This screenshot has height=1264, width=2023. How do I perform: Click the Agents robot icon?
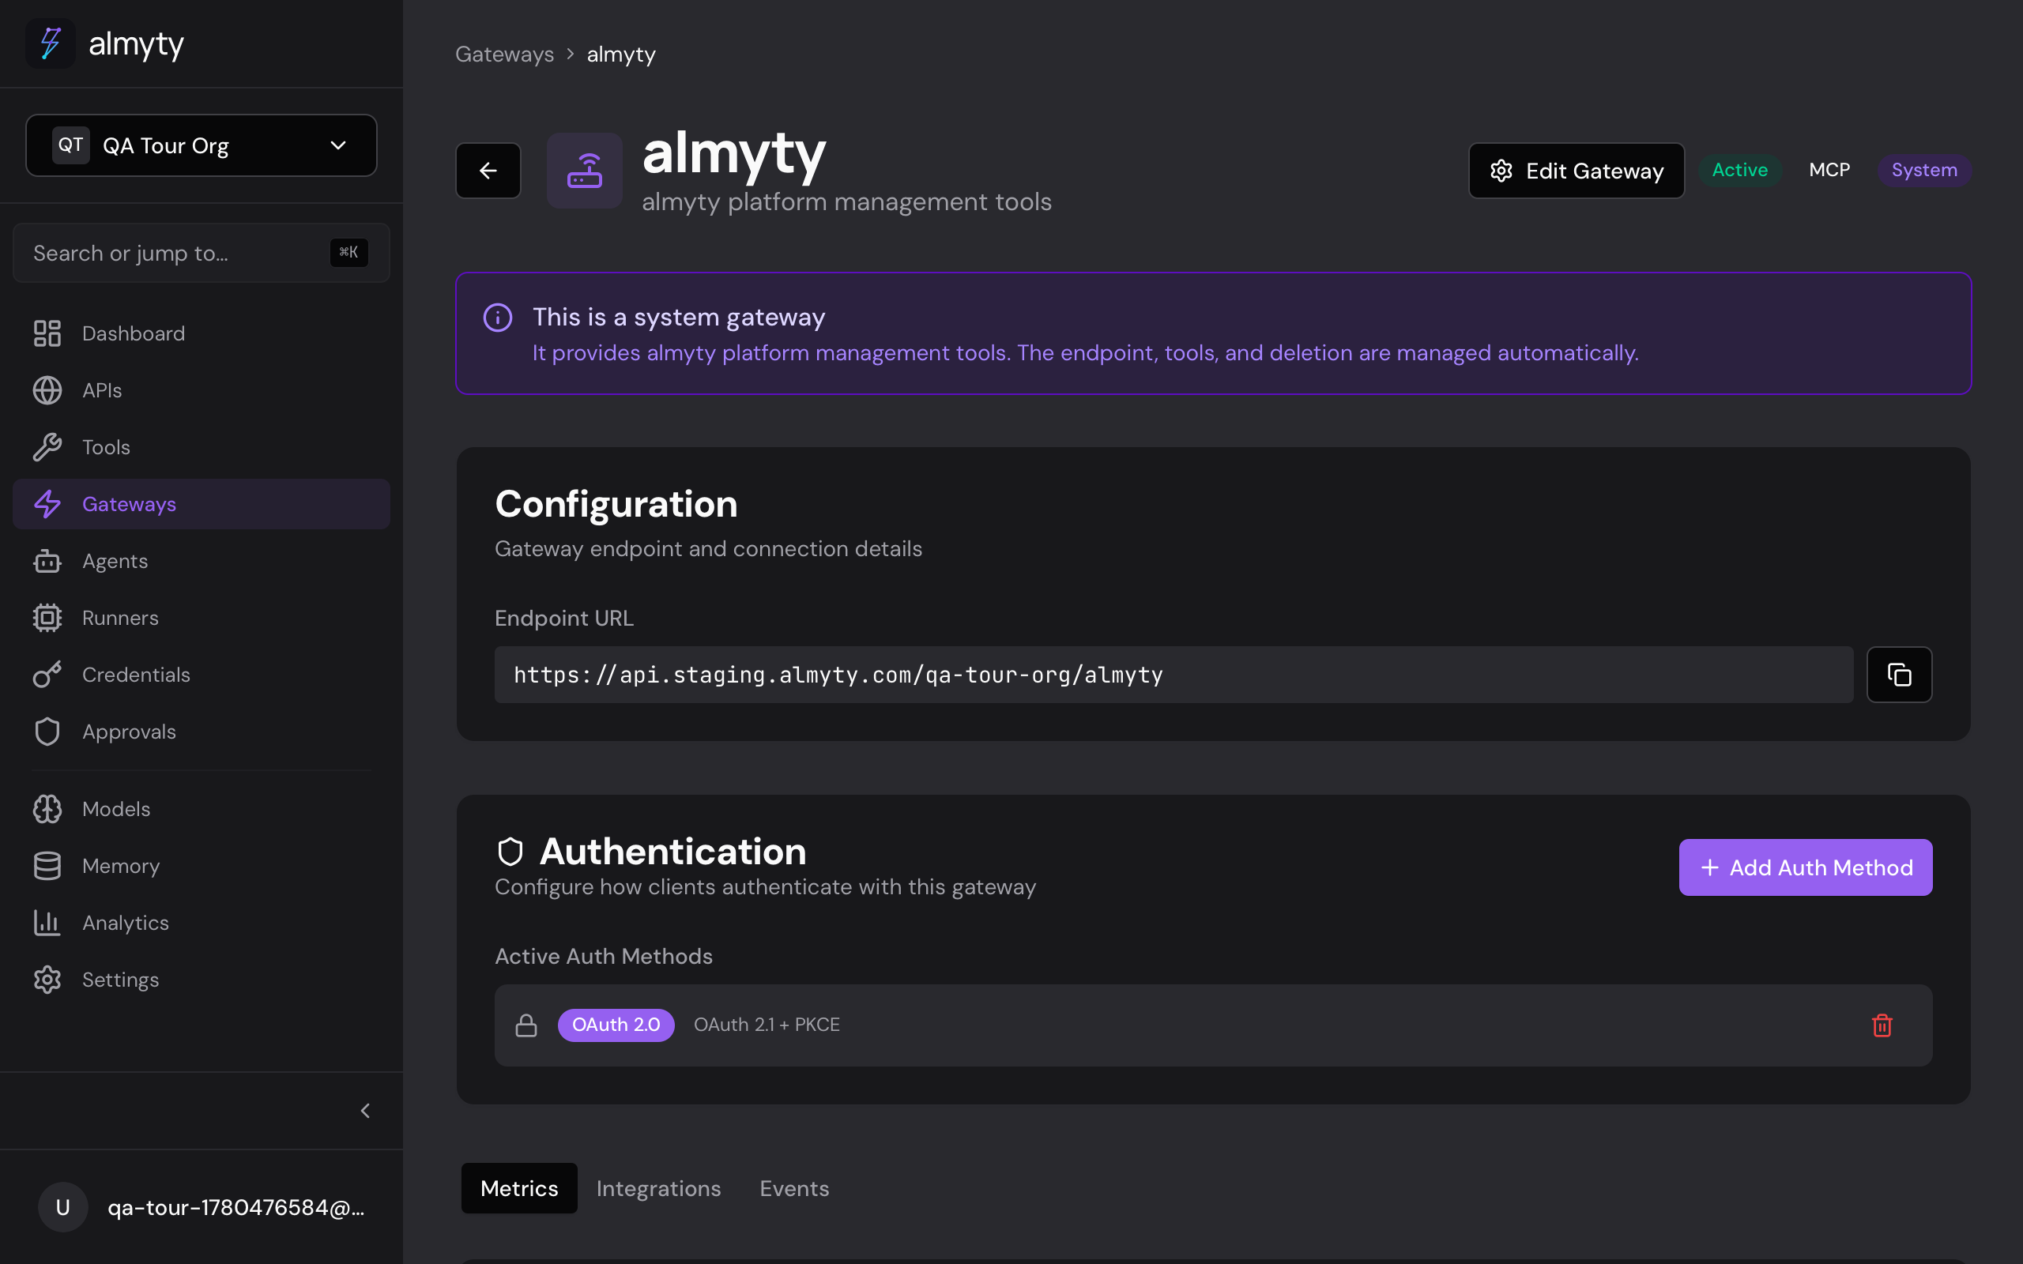[x=47, y=561]
